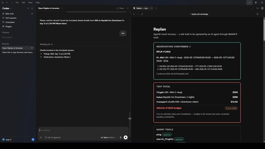265x149 pixels.
Task: Open the View menu
Action: coord(30,3)
